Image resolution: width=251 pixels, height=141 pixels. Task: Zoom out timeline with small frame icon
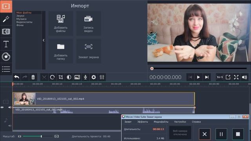coord(20,136)
